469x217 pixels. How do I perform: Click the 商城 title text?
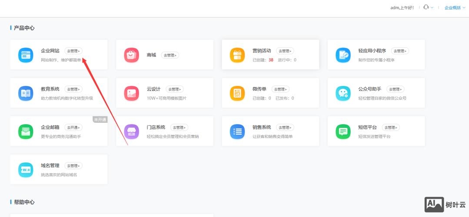point(151,55)
